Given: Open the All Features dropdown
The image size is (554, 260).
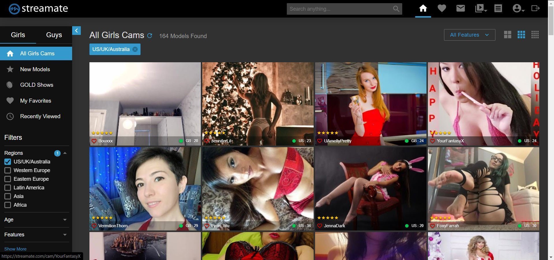Looking at the screenshot, I should tap(469, 35).
